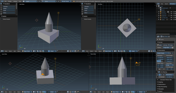Open Object Mode dropdown in top-left viewport

point(27,51)
